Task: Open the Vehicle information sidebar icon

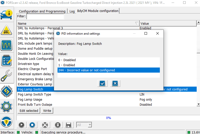Action: (6, 15)
